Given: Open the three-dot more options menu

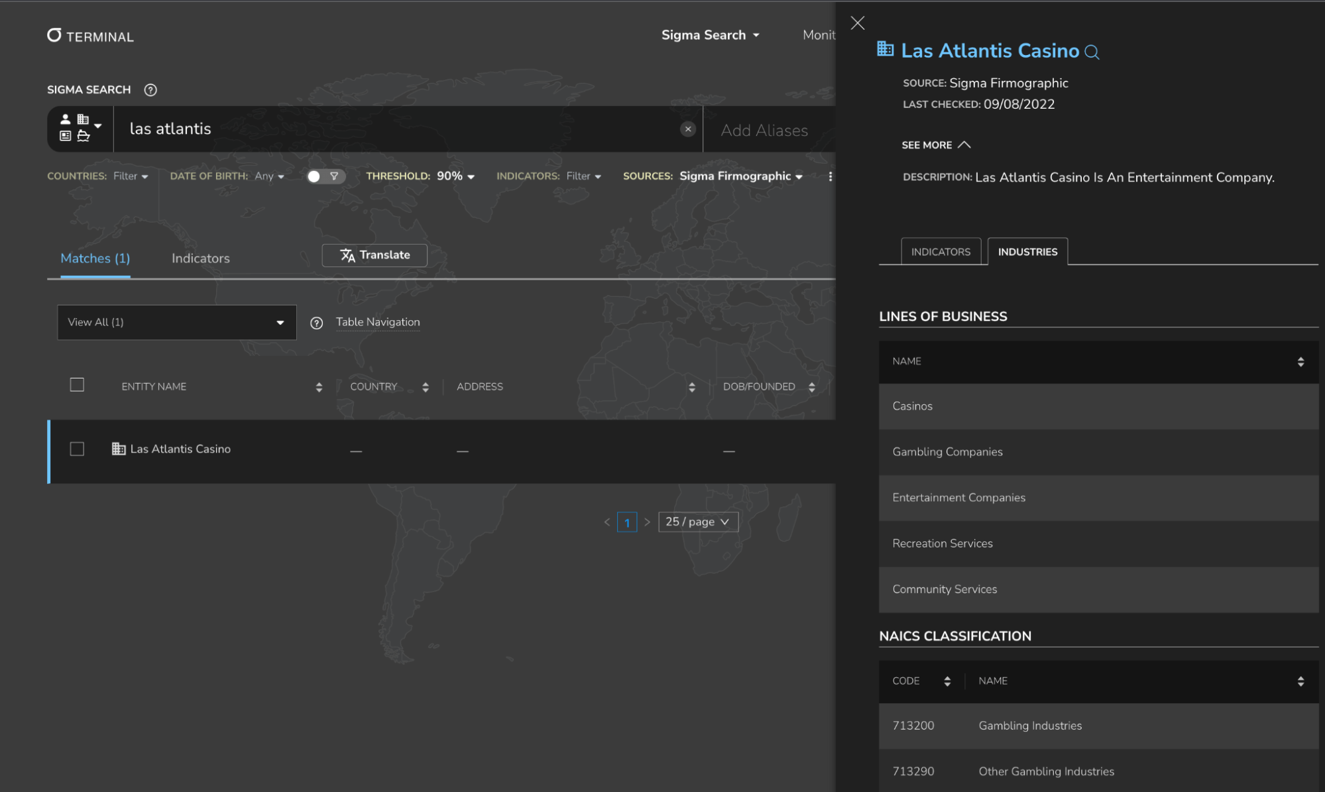Looking at the screenshot, I should (830, 176).
